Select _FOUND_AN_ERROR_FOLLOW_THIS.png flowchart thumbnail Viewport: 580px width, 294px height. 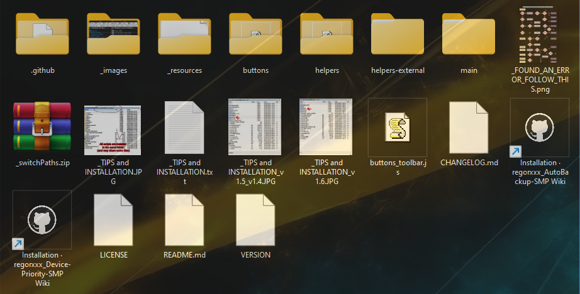[x=539, y=35]
